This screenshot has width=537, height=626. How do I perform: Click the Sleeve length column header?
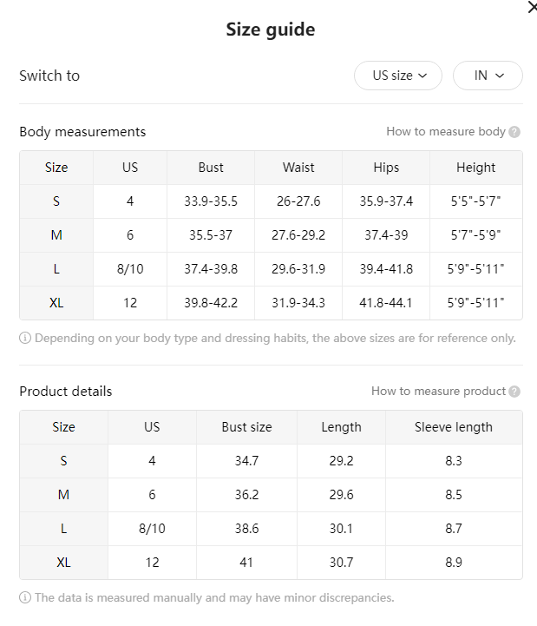[x=454, y=427]
